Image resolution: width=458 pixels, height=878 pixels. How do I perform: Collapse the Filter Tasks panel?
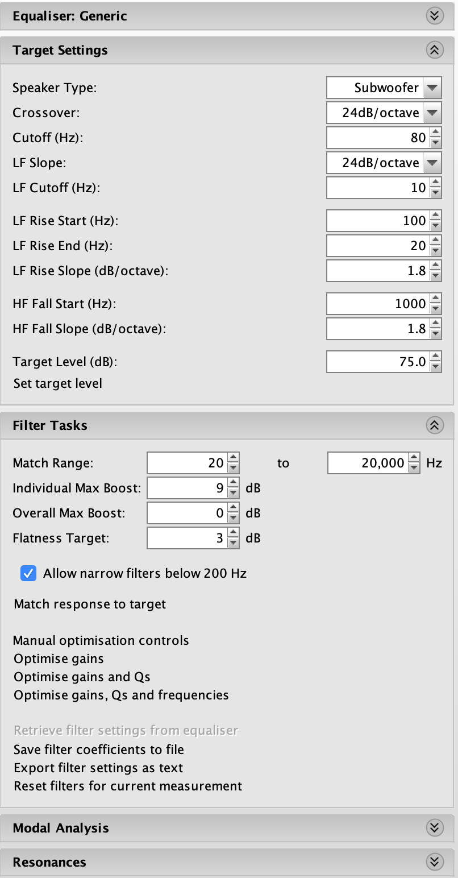[x=434, y=425]
